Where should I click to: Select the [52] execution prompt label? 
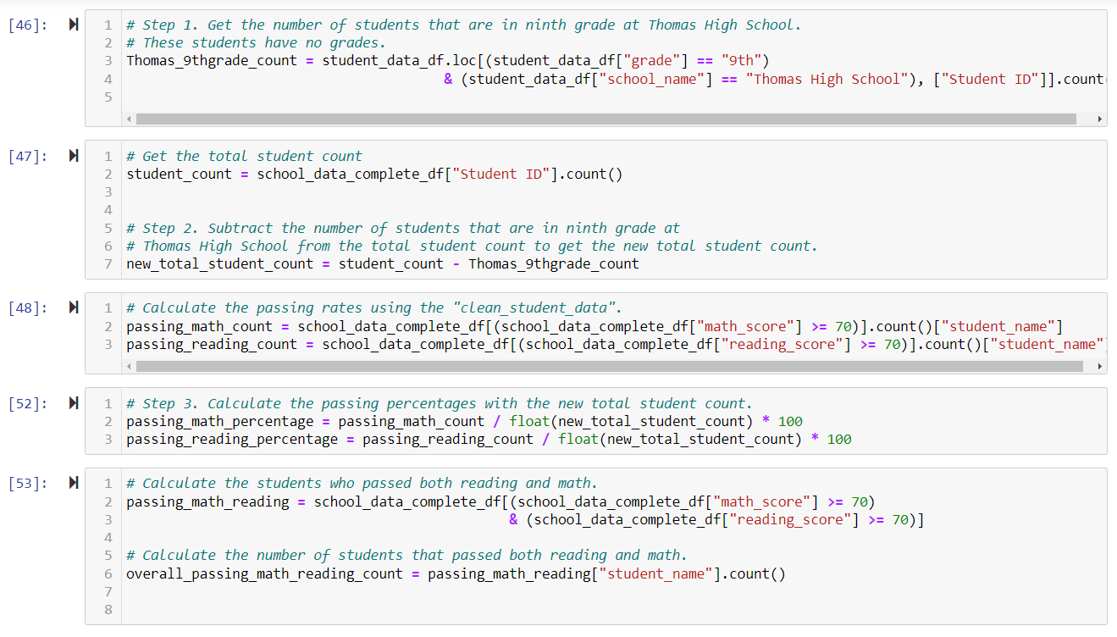pyautogui.click(x=25, y=402)
